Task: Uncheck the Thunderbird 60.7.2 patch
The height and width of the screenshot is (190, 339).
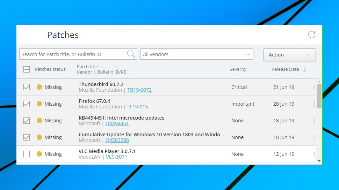Action: 27,87
